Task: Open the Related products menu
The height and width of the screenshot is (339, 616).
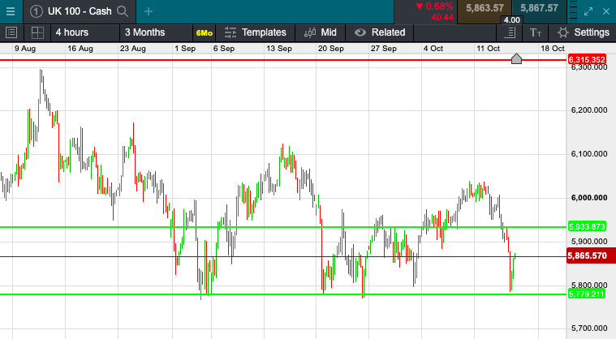Action: pos(380,32)
